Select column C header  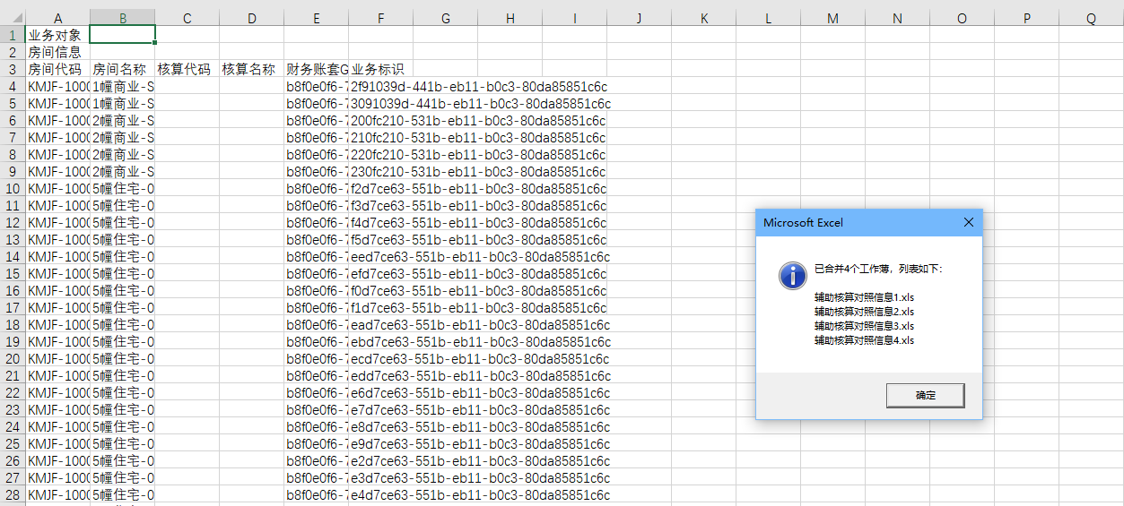[187, 18]
